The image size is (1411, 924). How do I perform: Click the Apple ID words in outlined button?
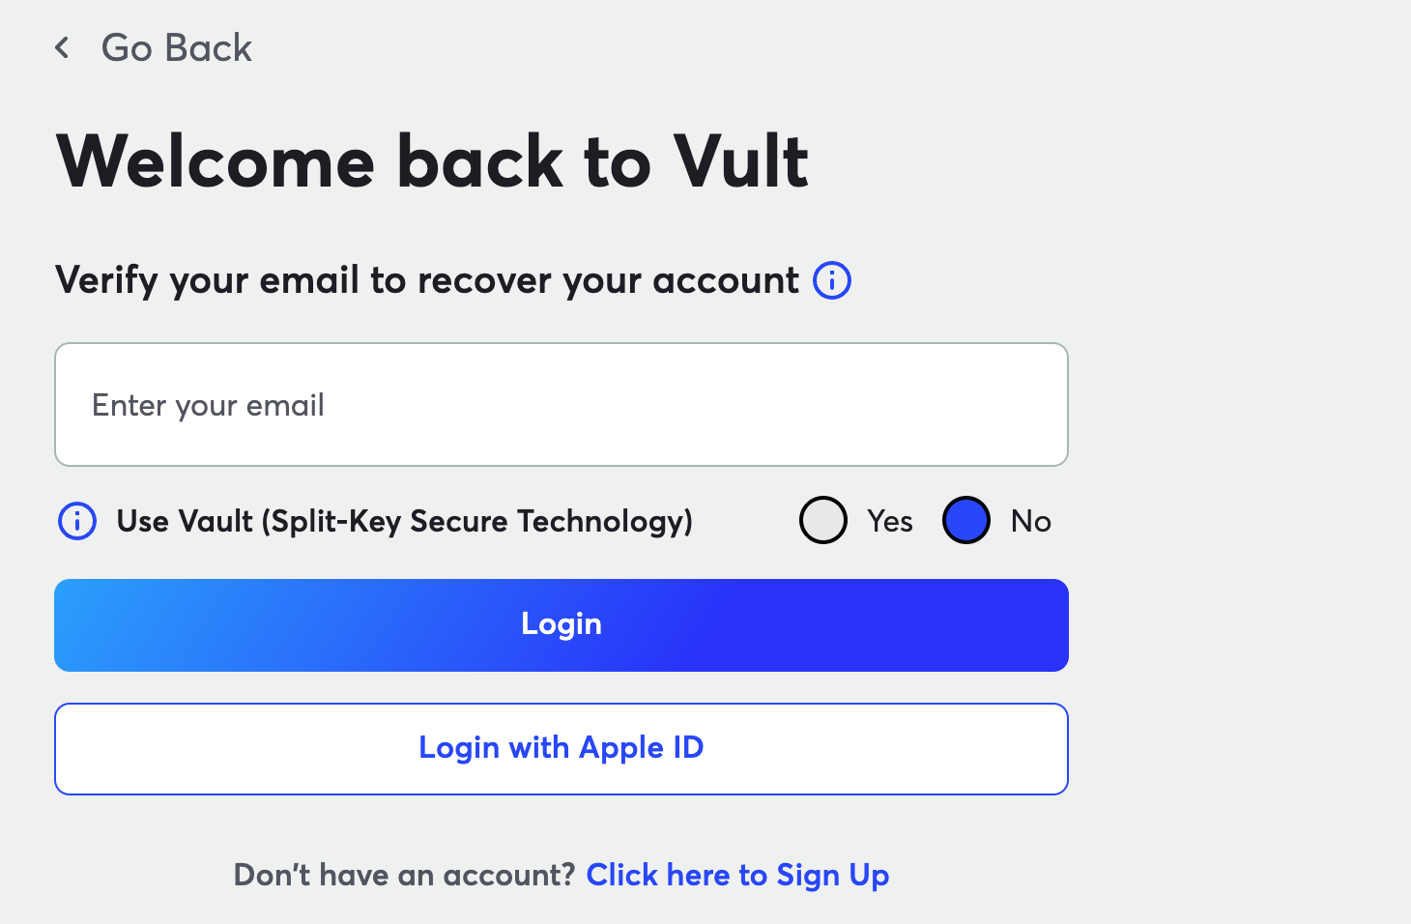[641, 748]
